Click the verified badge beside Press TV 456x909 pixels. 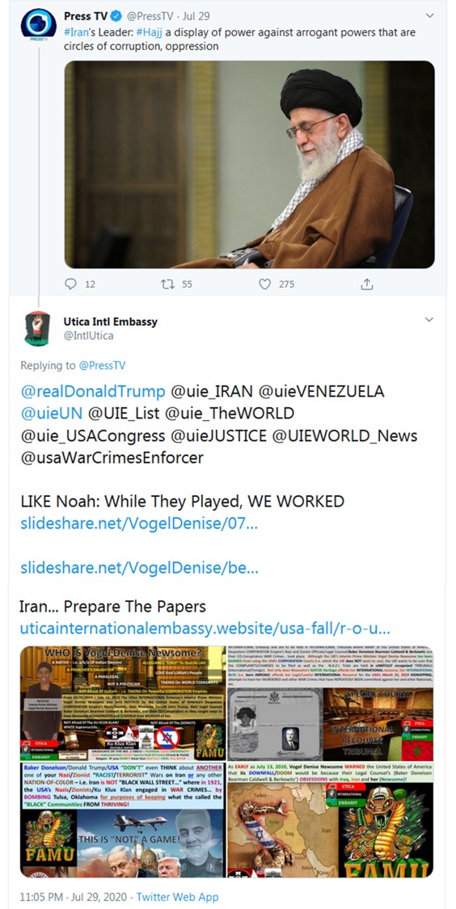(113, 16)
